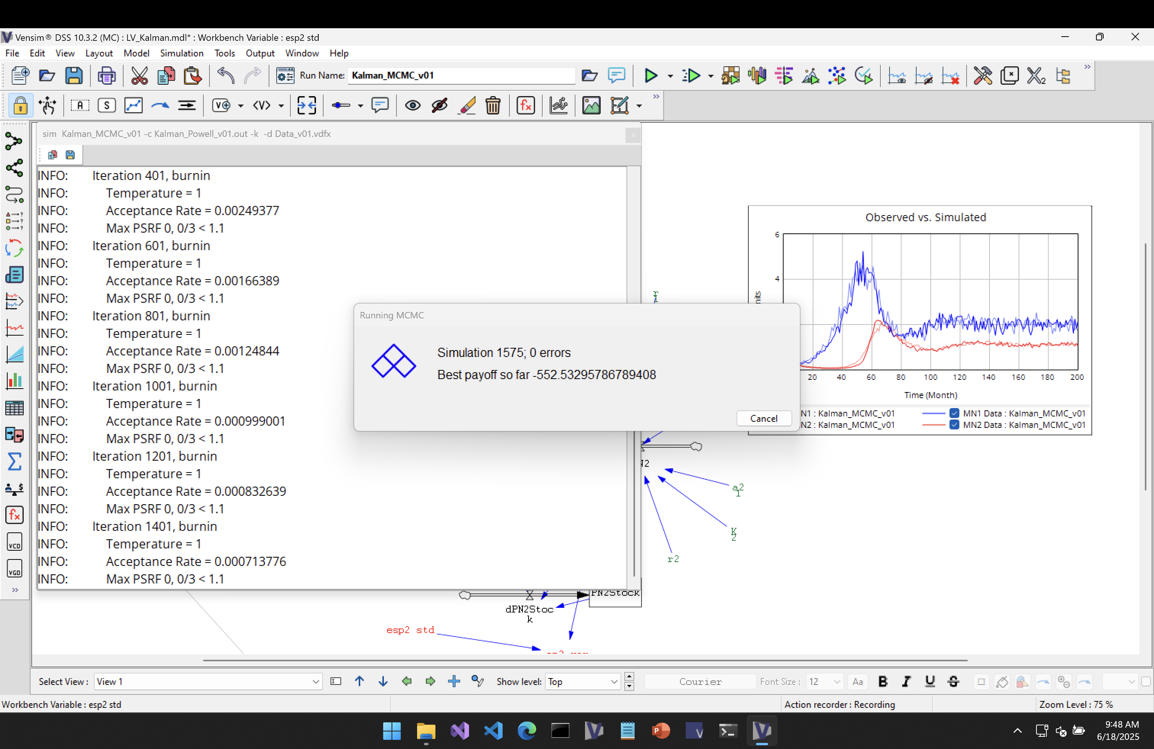Open the Layout menu
1154x749 pixels.
tap(99, 53)
